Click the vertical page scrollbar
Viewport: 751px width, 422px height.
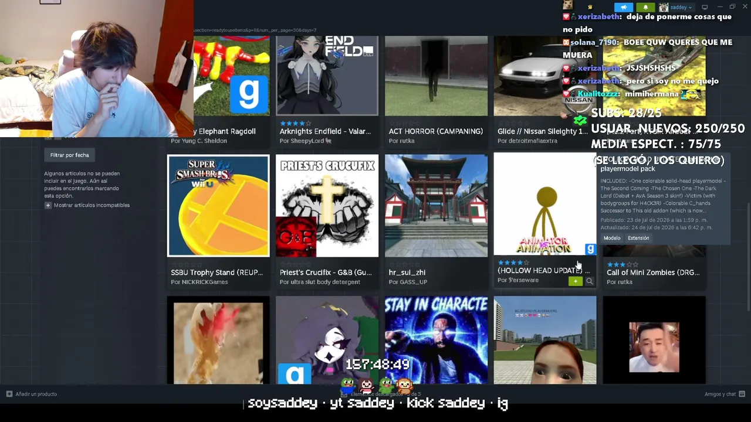[x=748, y=258]
